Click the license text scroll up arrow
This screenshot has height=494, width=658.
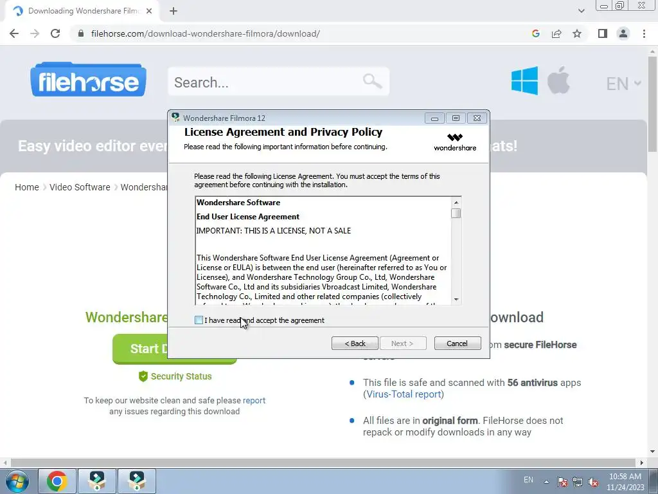[x=456, y=203]
